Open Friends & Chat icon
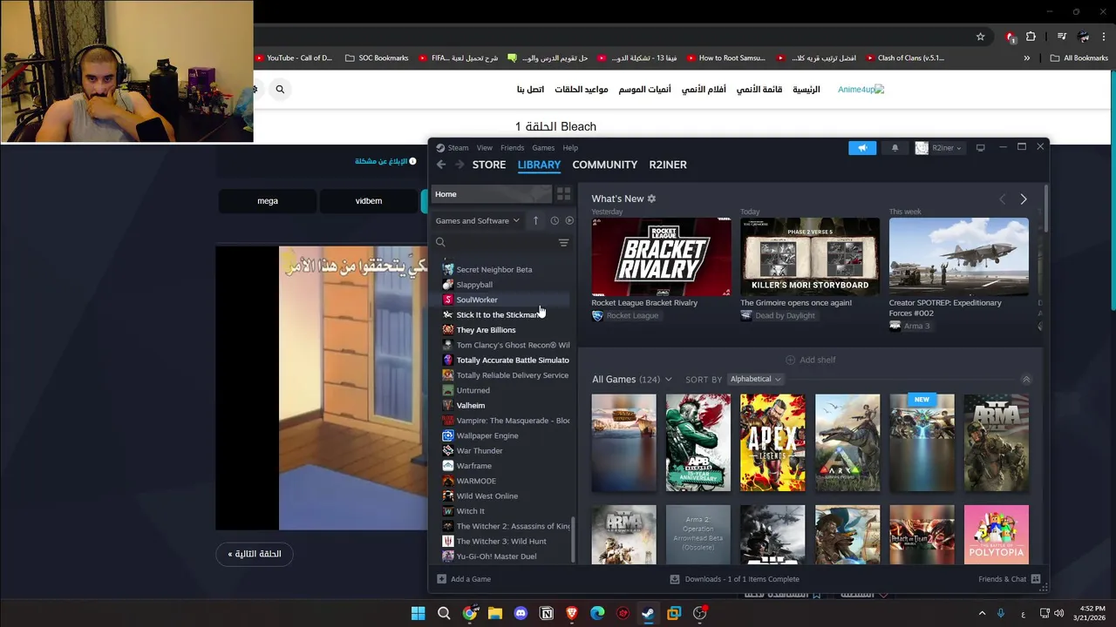 (1036, 579)
